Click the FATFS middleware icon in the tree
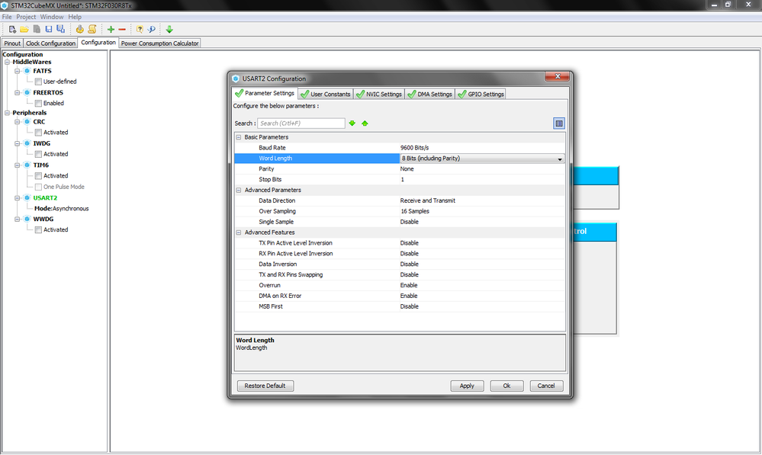Screen dimensions: 762x455 [x=27, y=71]
